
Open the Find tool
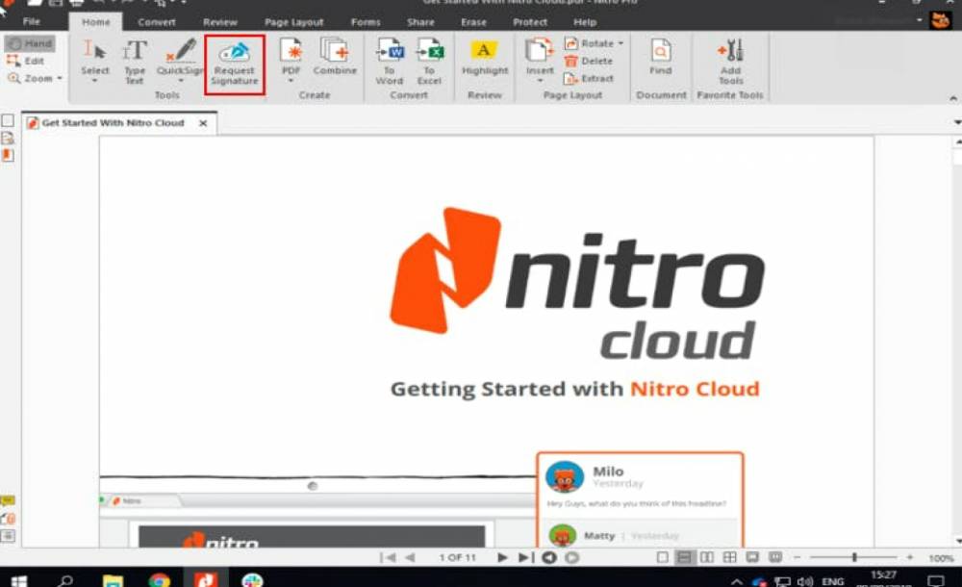(x=661, y=57)
